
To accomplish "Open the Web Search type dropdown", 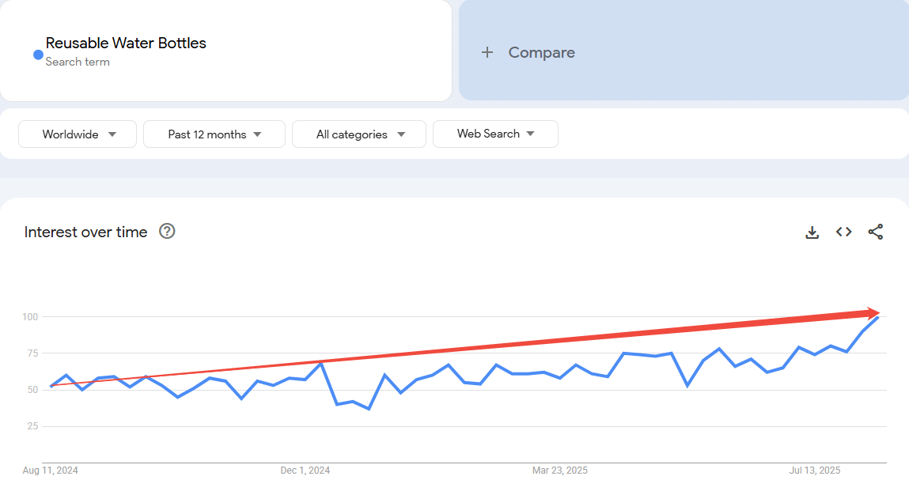I will point(495,134).
